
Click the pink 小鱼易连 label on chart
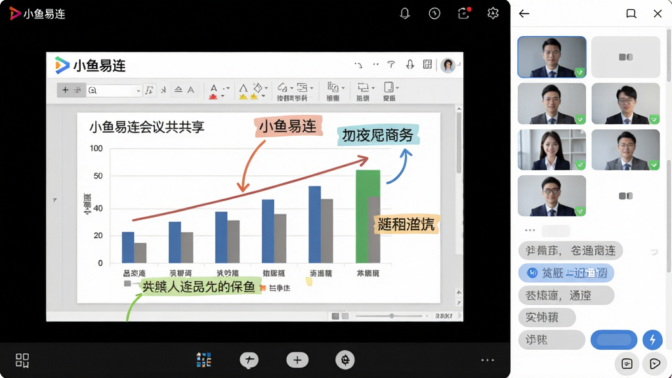click(288, 126)
